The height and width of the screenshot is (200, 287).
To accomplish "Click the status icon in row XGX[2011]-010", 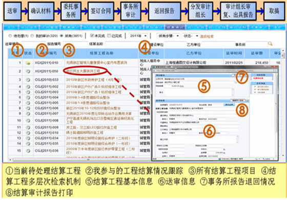I will [28, 63].
